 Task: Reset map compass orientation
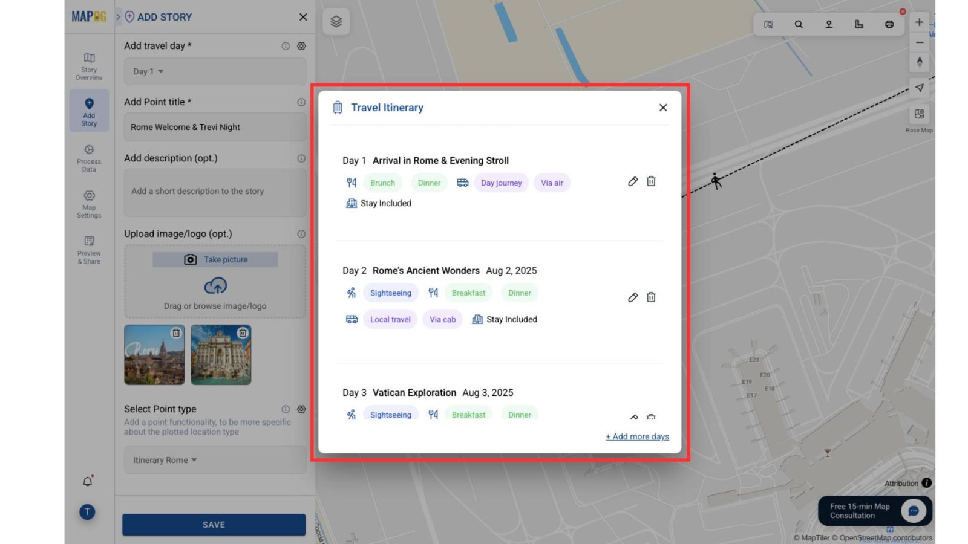(x=920, y=62)
